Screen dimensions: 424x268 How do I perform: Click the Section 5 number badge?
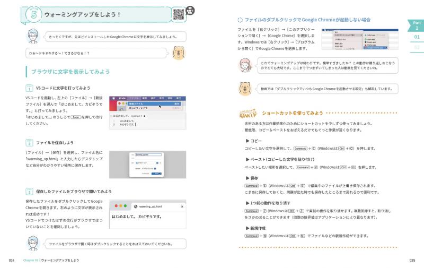33,14
